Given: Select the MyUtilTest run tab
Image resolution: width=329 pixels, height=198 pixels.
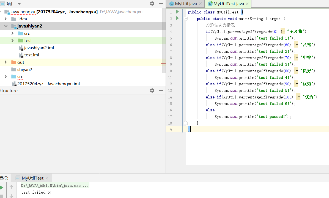Looking at the screenshot, I should 32,178.
